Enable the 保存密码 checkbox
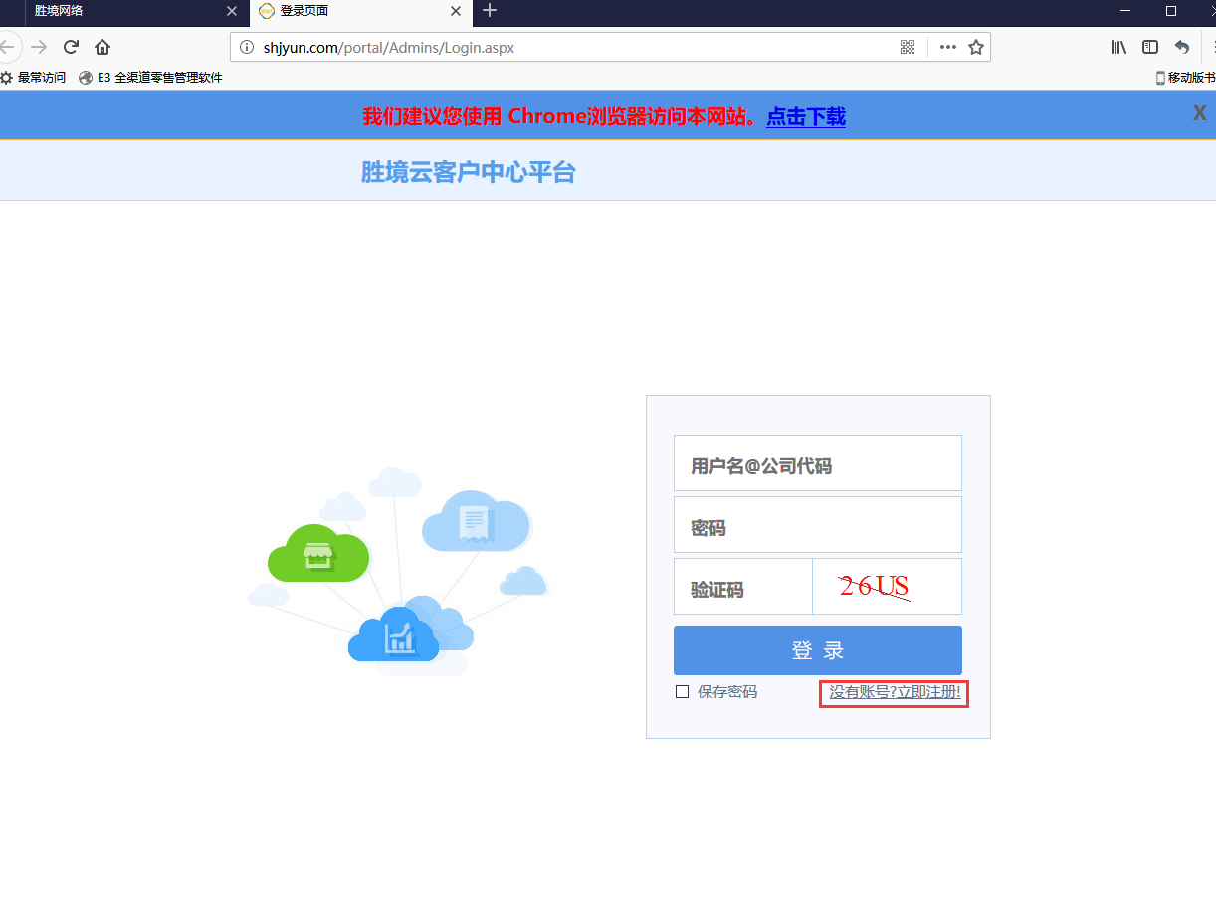 pyautogui.click(x=682, y=692)
